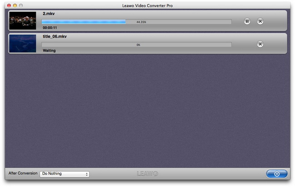The image size is (295, 187).
Task: Minimize the window with the yellow button
Action: 15,5
